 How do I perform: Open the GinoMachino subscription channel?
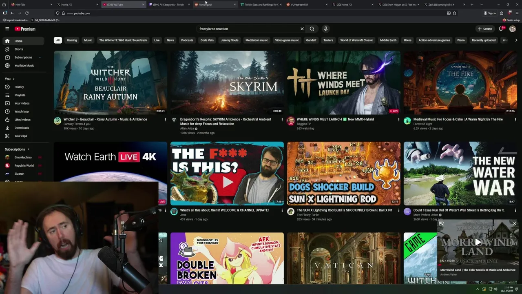[23, 158]
